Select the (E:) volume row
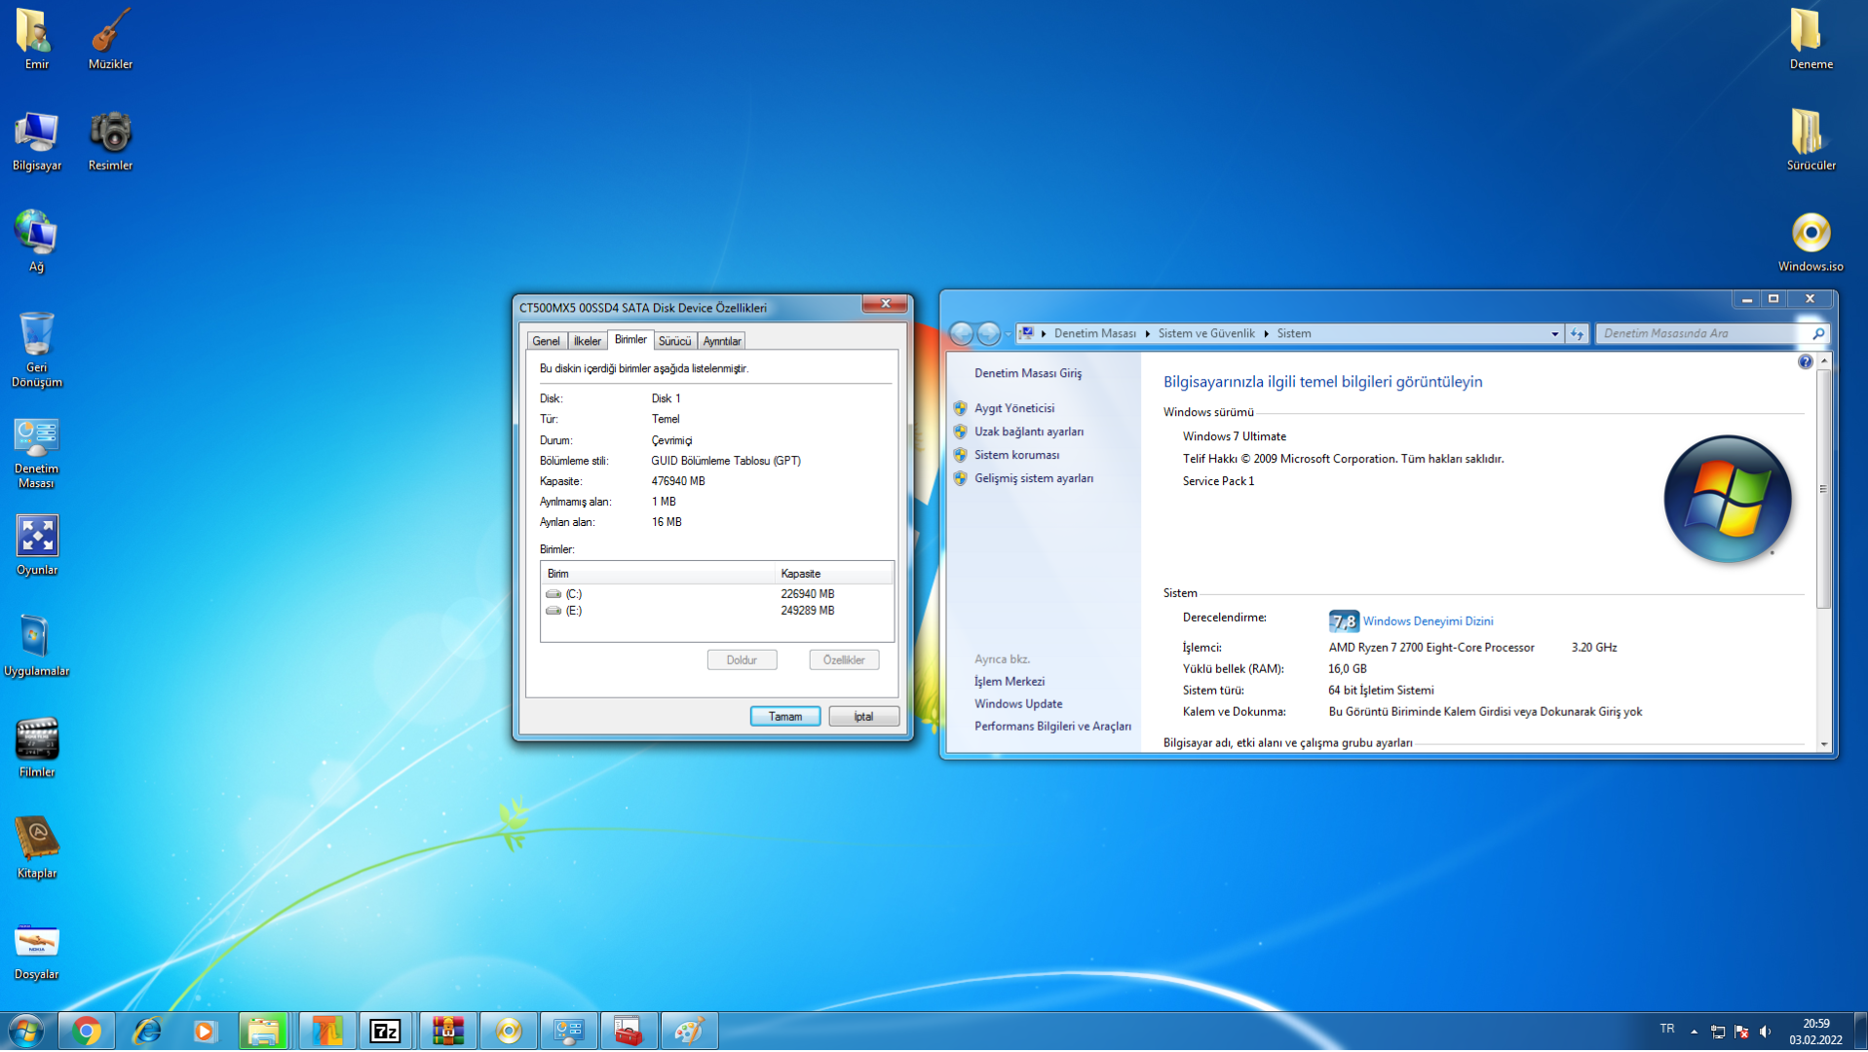 pos(717,612)
